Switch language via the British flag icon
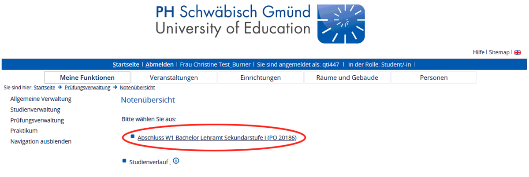The image size is (529, 177). coord(518,52)
